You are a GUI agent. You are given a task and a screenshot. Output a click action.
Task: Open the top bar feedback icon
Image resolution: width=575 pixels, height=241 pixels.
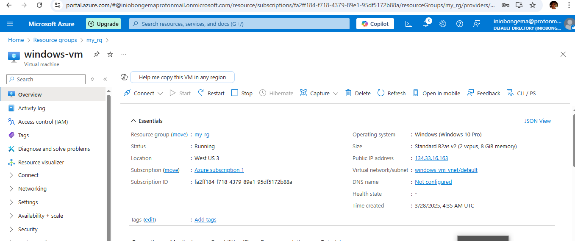[x=477, y=24]
